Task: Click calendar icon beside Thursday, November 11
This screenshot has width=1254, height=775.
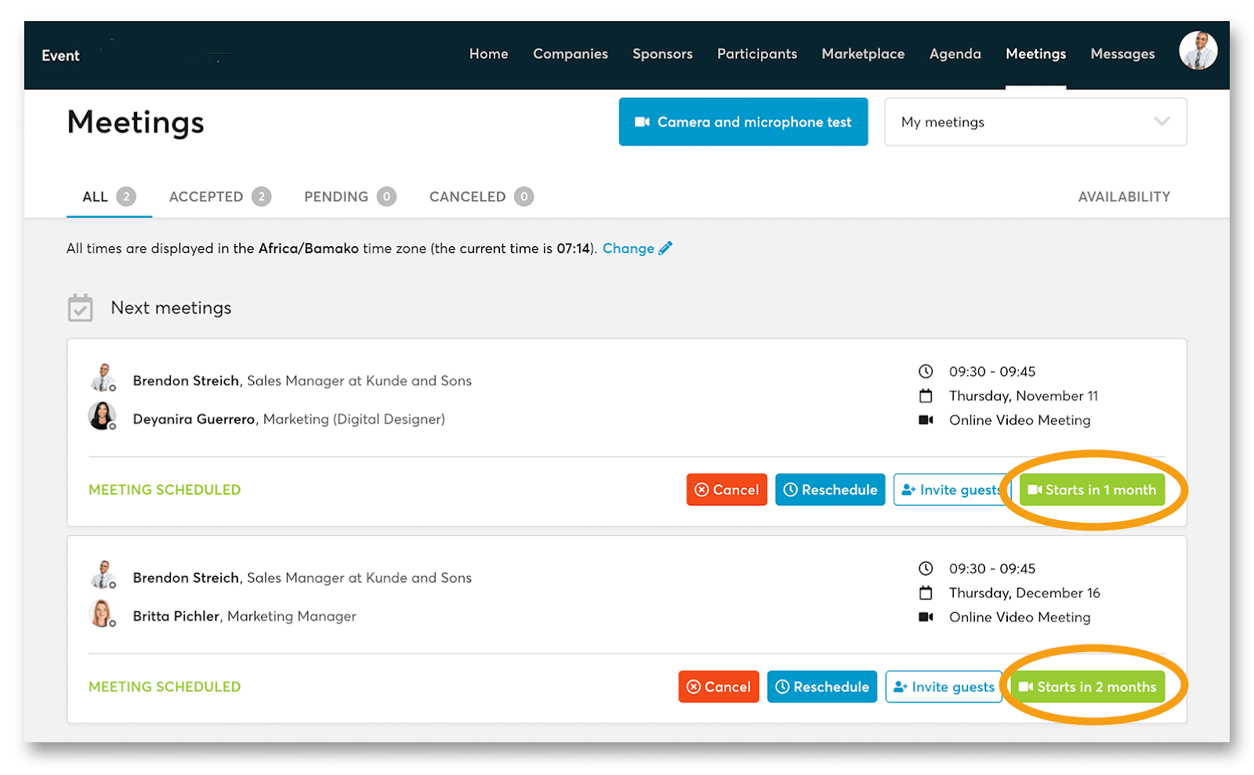Action: click(x=926, y=396)
